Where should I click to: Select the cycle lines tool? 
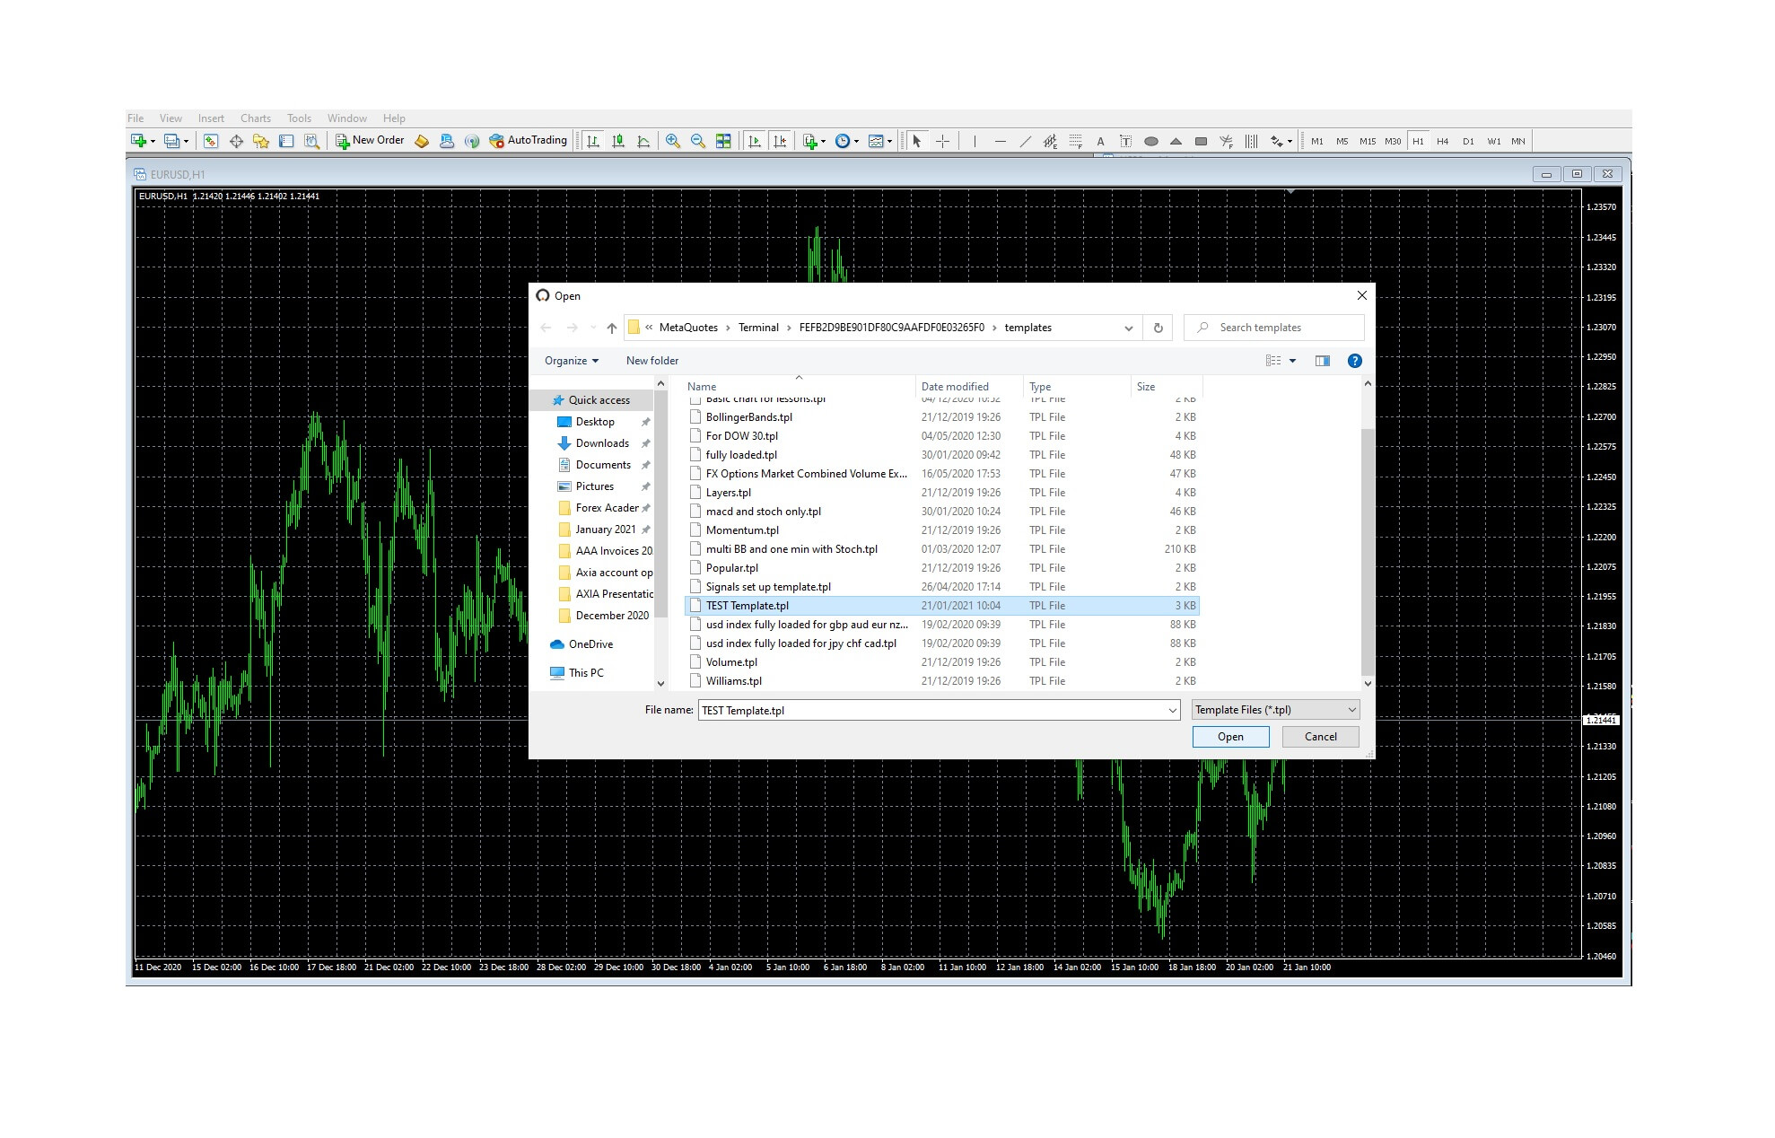click(1251, 141)
